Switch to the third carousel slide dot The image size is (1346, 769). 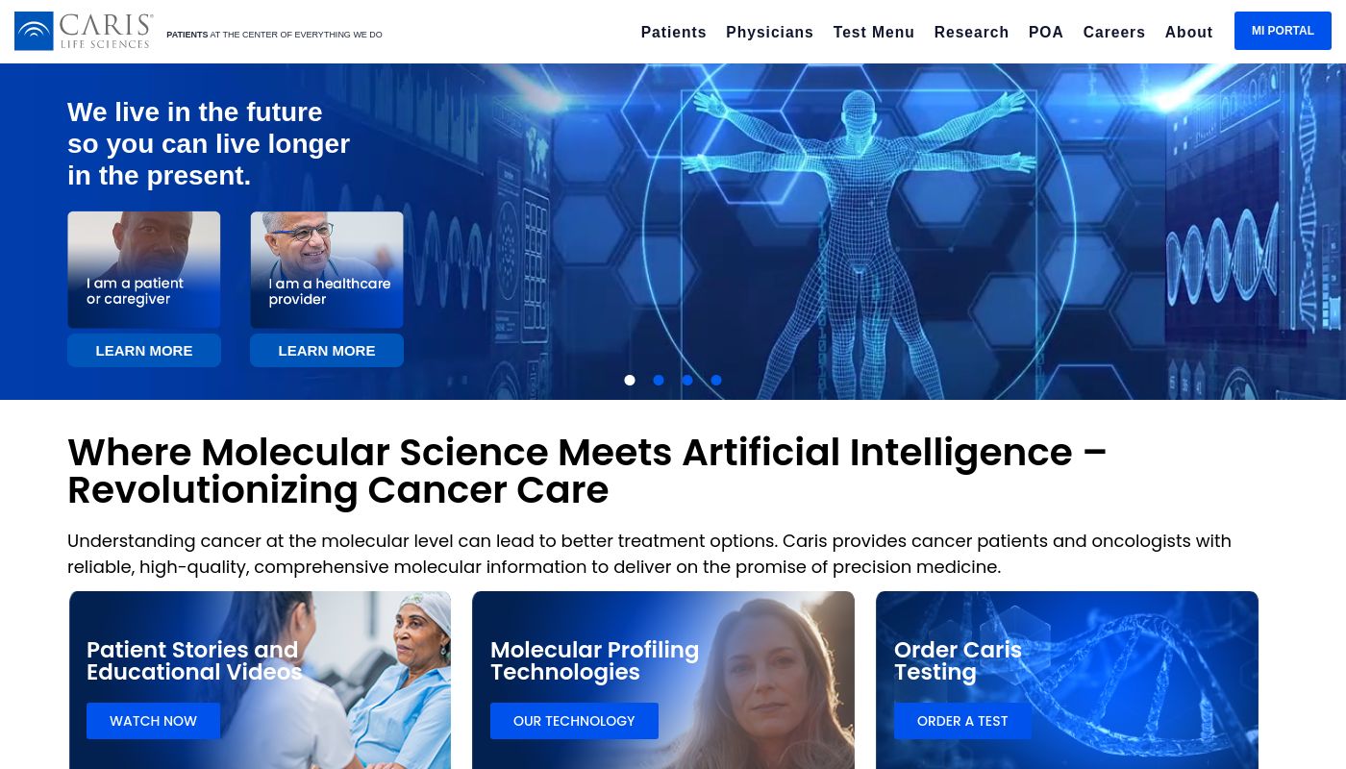[x=687, y=380]
